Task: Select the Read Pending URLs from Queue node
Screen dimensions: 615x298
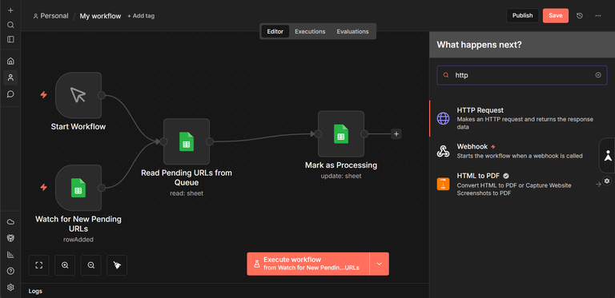Action: coord(187,141)
